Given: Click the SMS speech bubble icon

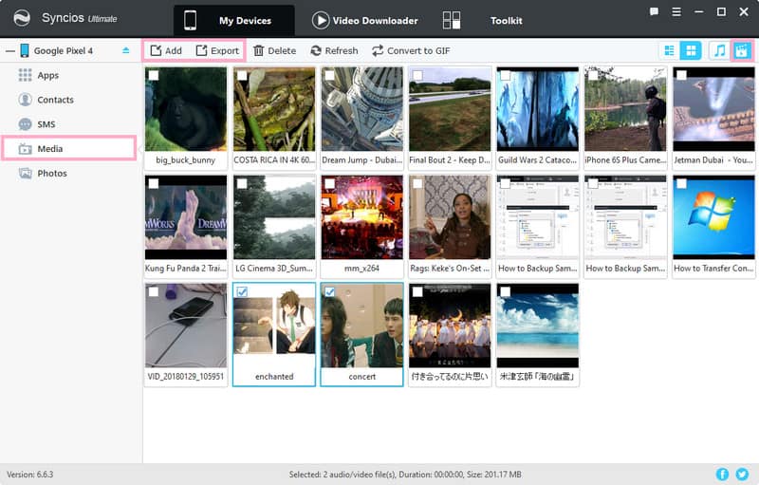Looking at the screenshot, I should pyautogui.click(x=26, y=124).
